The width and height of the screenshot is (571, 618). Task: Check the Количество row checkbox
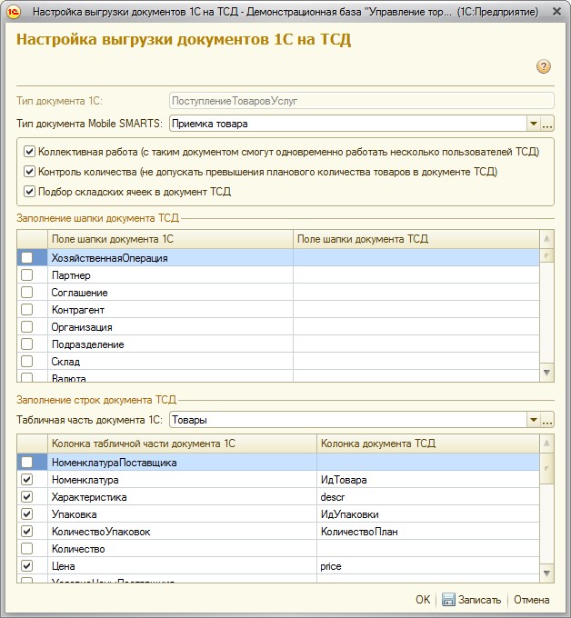26,549
